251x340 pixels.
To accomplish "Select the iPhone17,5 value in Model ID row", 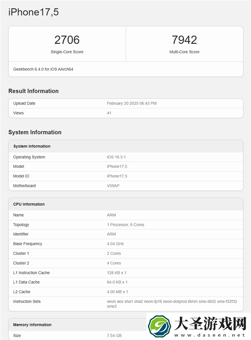I will click(x=117, y=176).
